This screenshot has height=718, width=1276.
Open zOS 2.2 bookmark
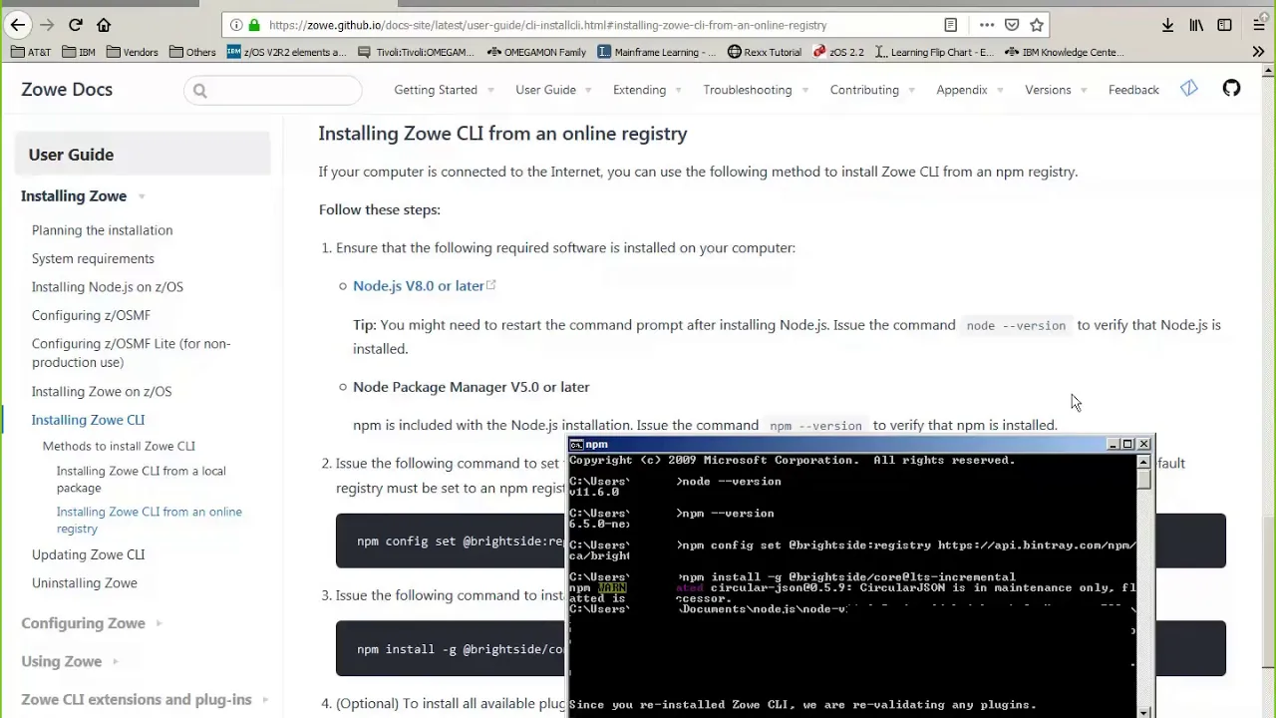coord(838,52)
